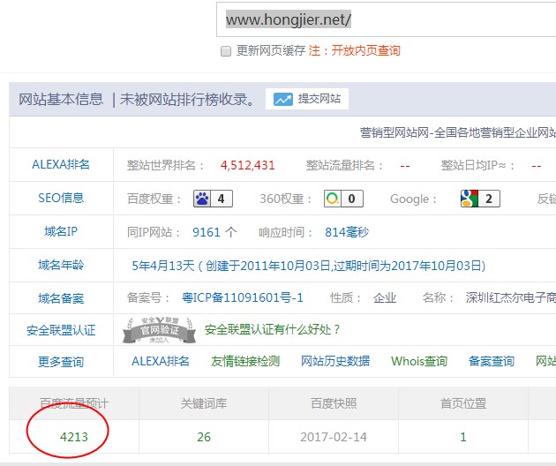Click the 域名备案 row label

point(61,298)
